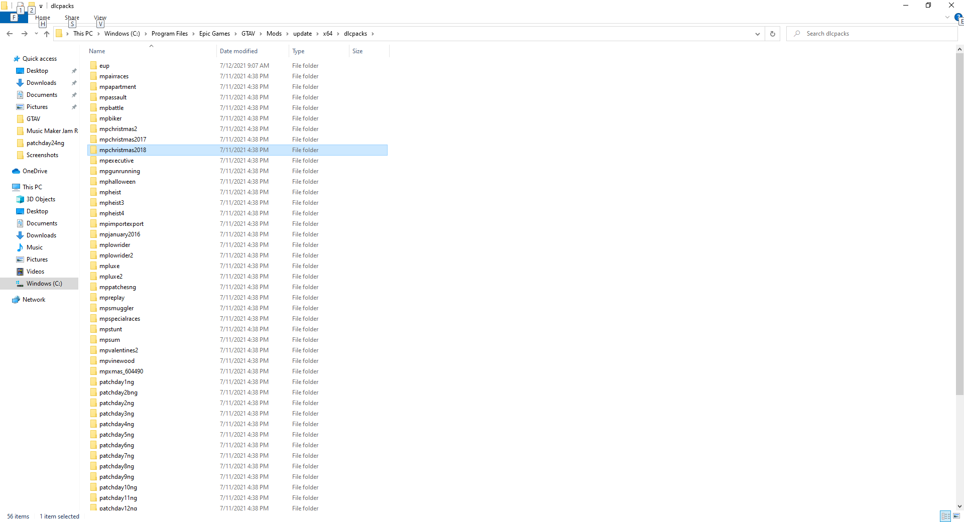Expand the chevron after dlcpacks breadcrumb
Viewport: 964px width, 522px height.
(373, 34)
